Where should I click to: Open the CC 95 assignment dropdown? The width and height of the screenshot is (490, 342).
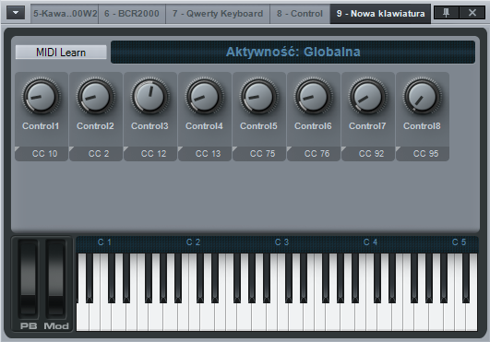click(423, 154)
